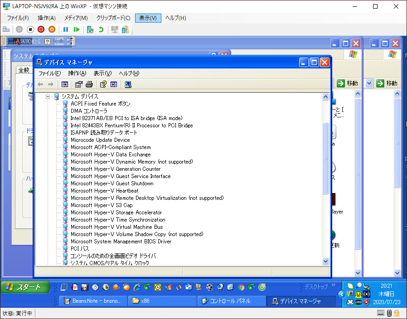Click the Help icon in Device Manager toolbar

point(103,84)
